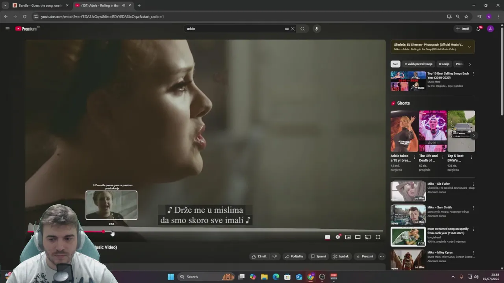Clear the 'adele' search text with X

[x=293, y=29]
